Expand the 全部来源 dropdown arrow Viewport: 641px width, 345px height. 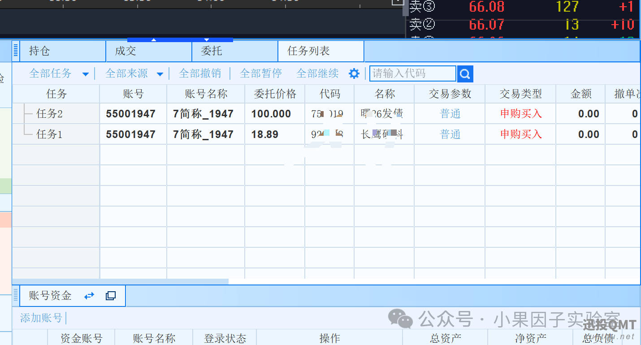[160, 74]
